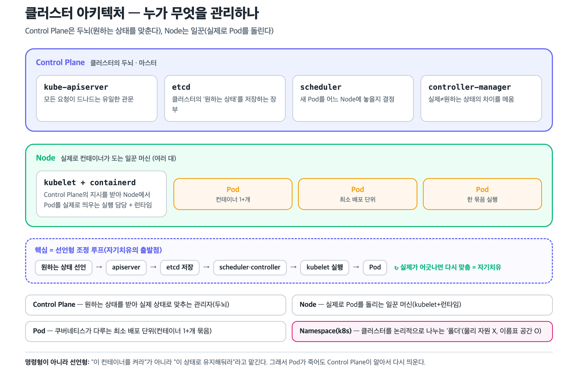
Task: Select the controller-manager card
Action: 481,98
